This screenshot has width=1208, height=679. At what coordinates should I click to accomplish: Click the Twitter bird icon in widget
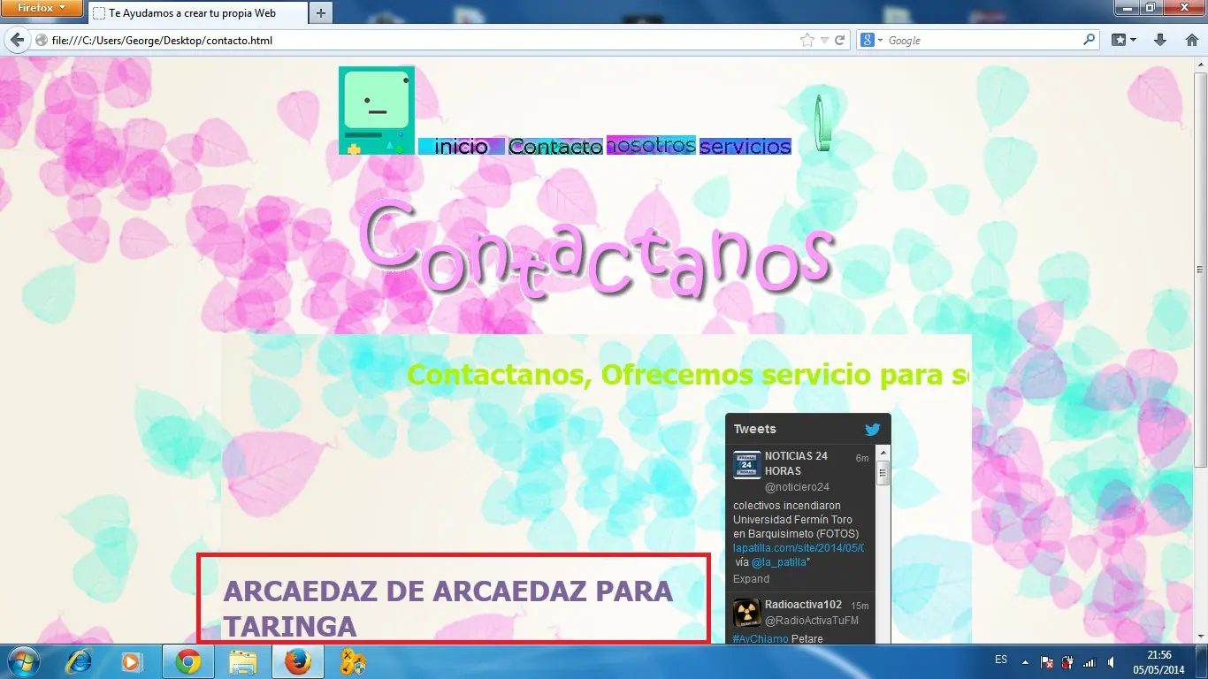point(872,430)
